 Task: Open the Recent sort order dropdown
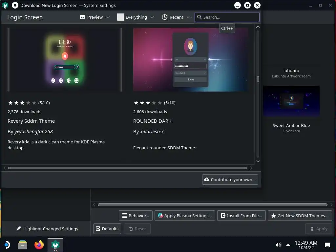coord(176,17)
